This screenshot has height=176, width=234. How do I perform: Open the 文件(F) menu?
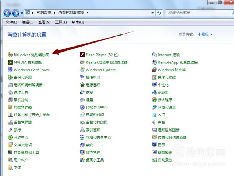tap(11, 22)
